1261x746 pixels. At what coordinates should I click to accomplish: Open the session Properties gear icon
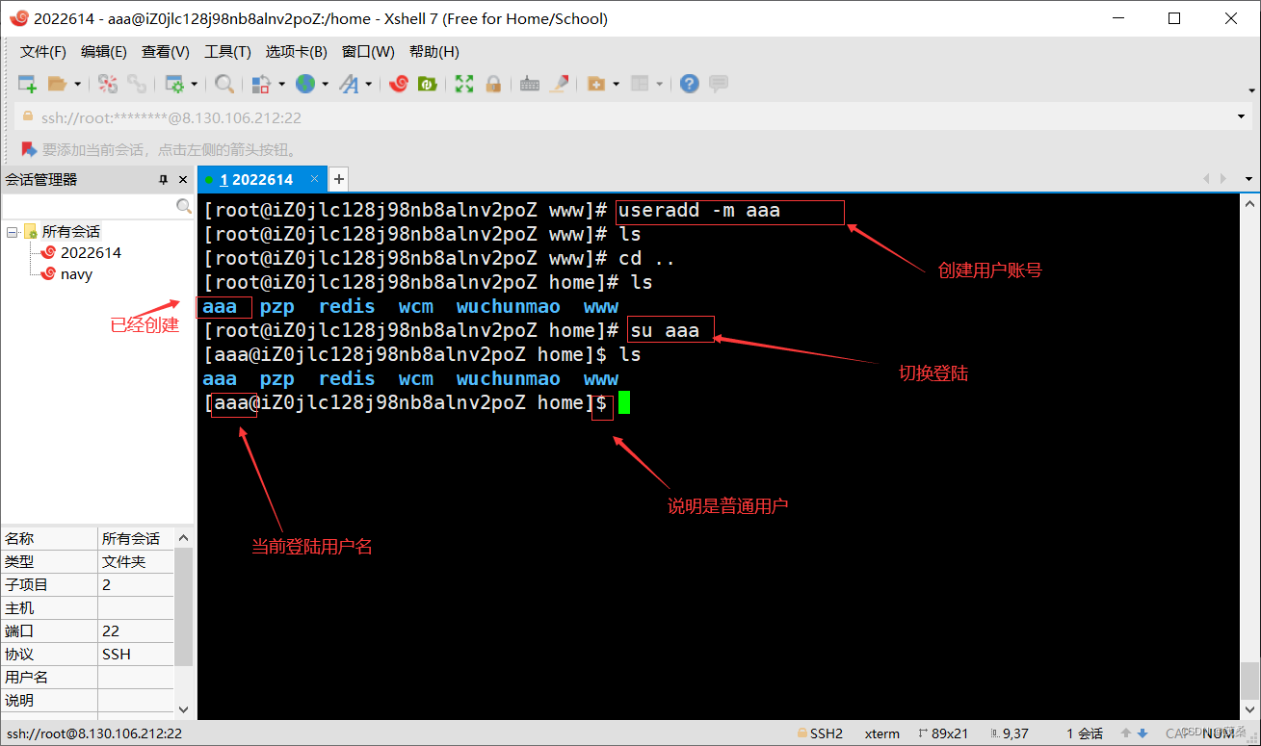(x=173, y=84)
